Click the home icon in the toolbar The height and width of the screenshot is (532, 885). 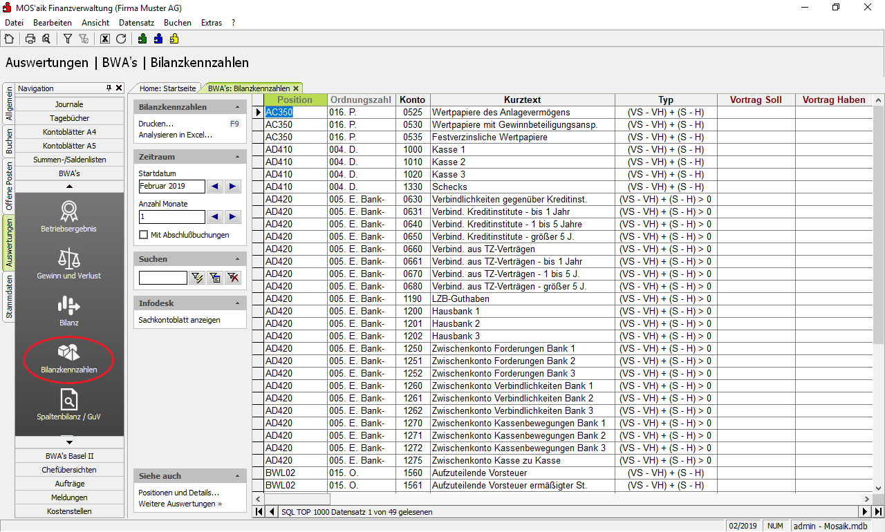pyautogui.click(x=9, y=39)
